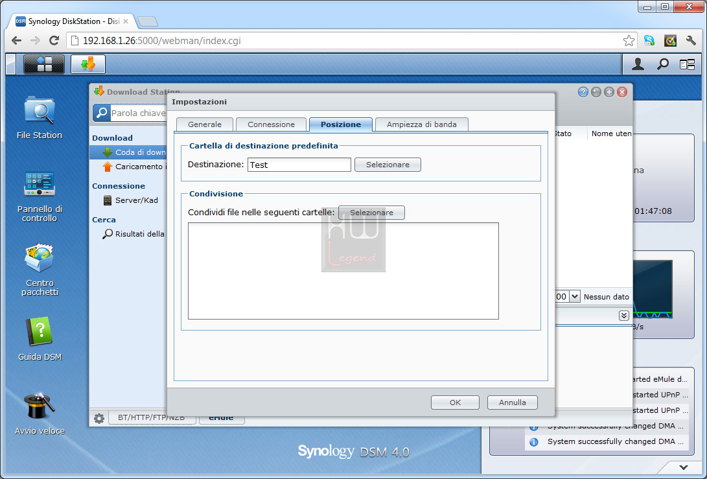
Task: Reload the page in browser
Action: point(54,41)
